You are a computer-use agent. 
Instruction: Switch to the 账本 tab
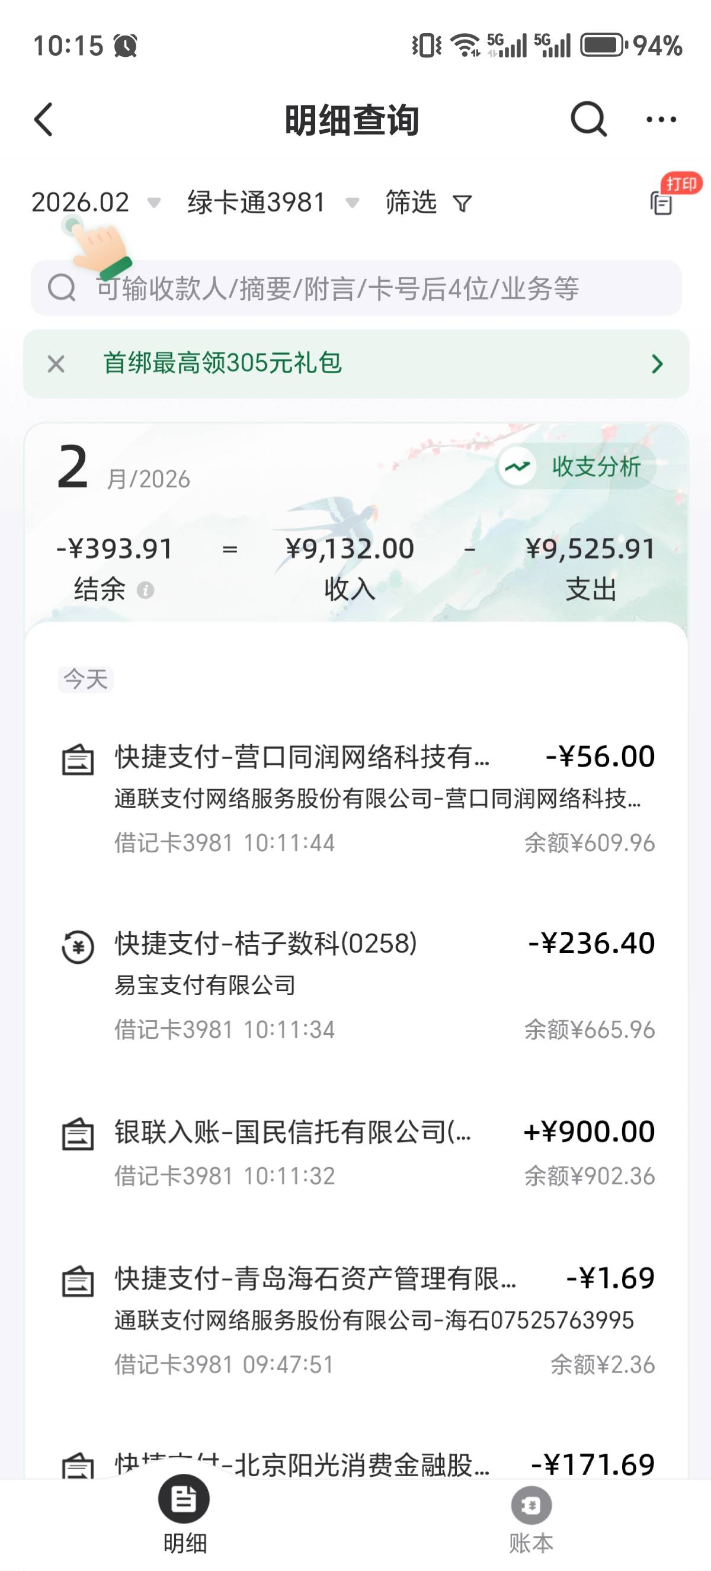531,1516
